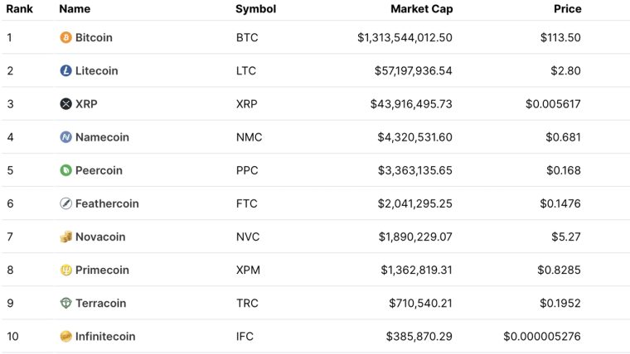Click the Litecoin logo icon
630x354 pixels.
click(x=66, y=70)
